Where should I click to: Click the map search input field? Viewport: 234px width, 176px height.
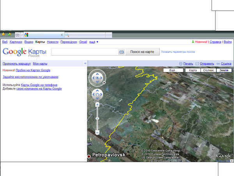click(x=85, y=52)
